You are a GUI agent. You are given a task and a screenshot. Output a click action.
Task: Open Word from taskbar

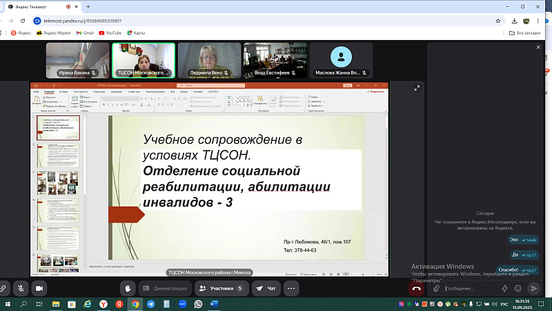[x=214, y=304]
